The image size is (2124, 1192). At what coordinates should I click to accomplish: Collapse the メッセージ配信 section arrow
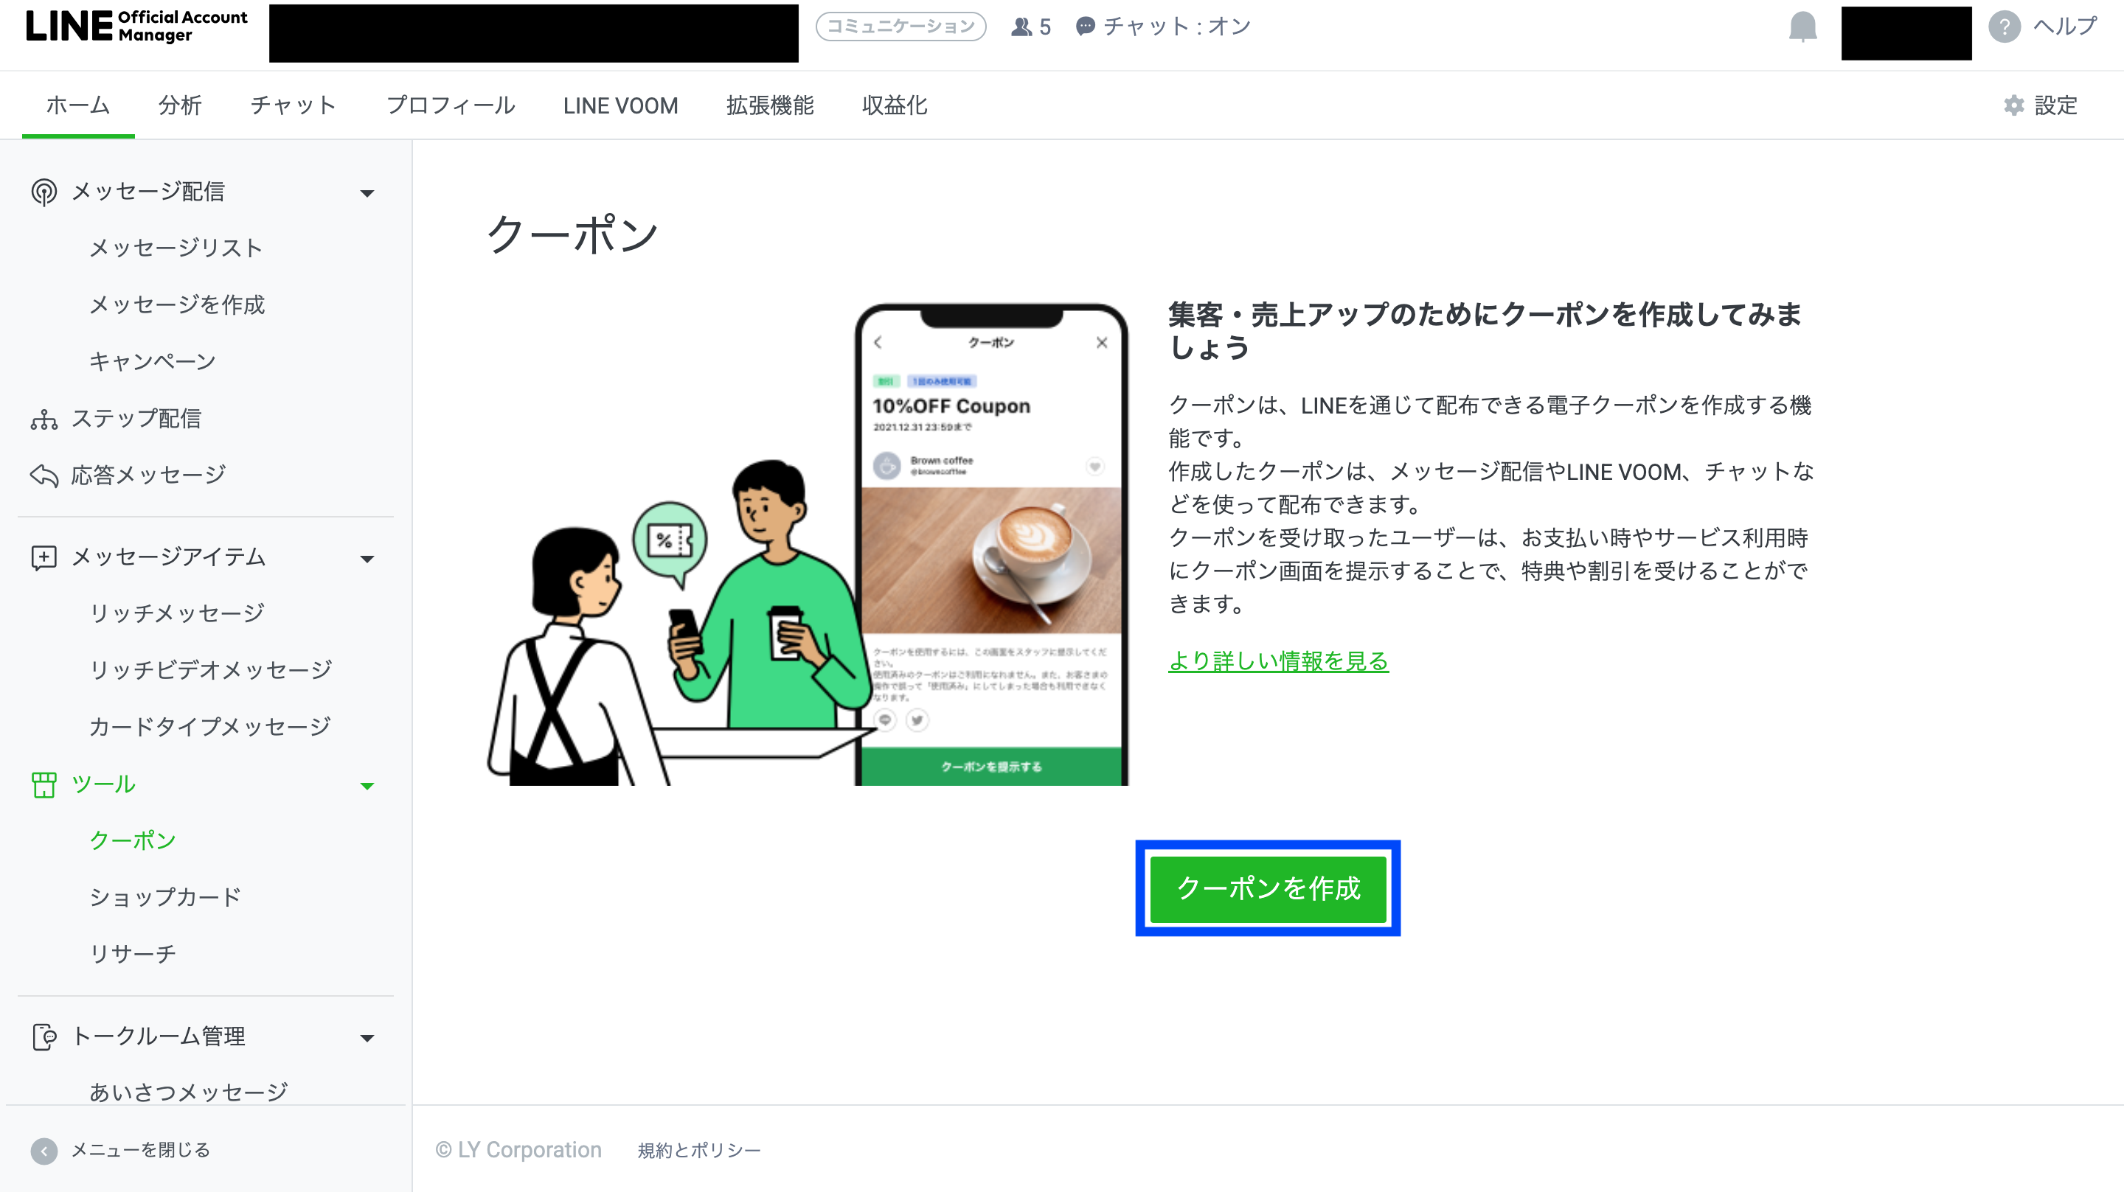pyautogui.click(x=367, y=194)
